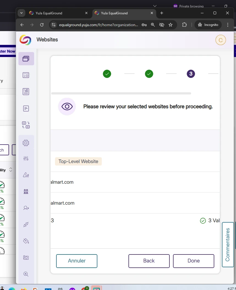Image resolution: width=236 pixels, height=290 pixels.
Task: Go back in browser history
Action: click(22, 25)
